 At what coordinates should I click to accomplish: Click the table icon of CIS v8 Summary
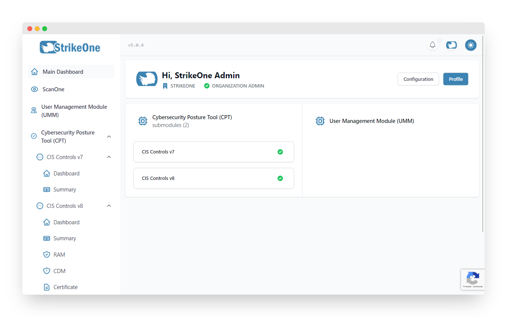coord(46,238)
